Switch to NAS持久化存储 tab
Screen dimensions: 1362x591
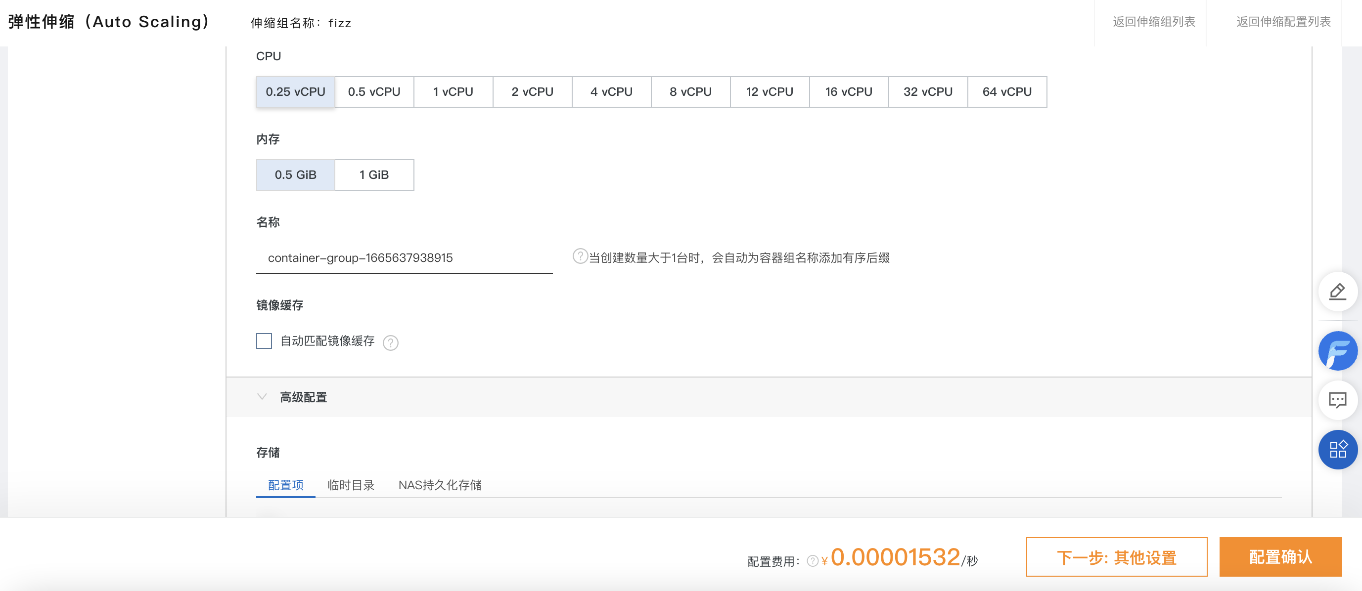tap(440, 485)
